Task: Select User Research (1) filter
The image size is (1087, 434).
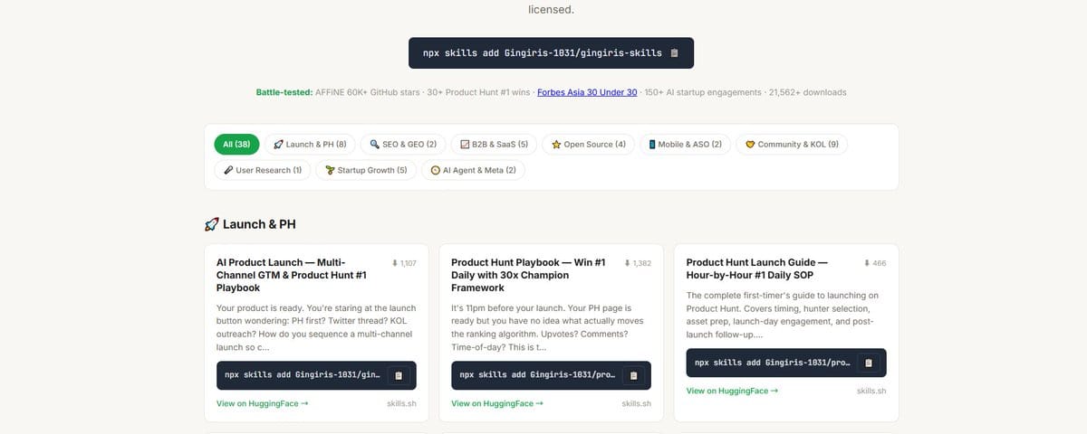Action: click(263, 169)
